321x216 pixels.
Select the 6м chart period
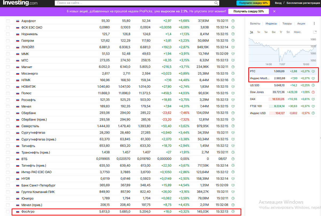pos(274,32)
